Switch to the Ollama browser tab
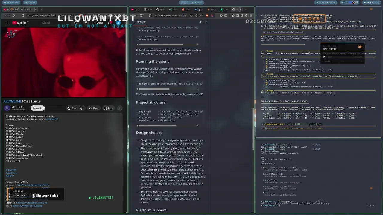 click(148, 10)
